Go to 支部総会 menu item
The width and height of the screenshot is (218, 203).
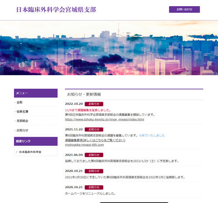point(22,121)
